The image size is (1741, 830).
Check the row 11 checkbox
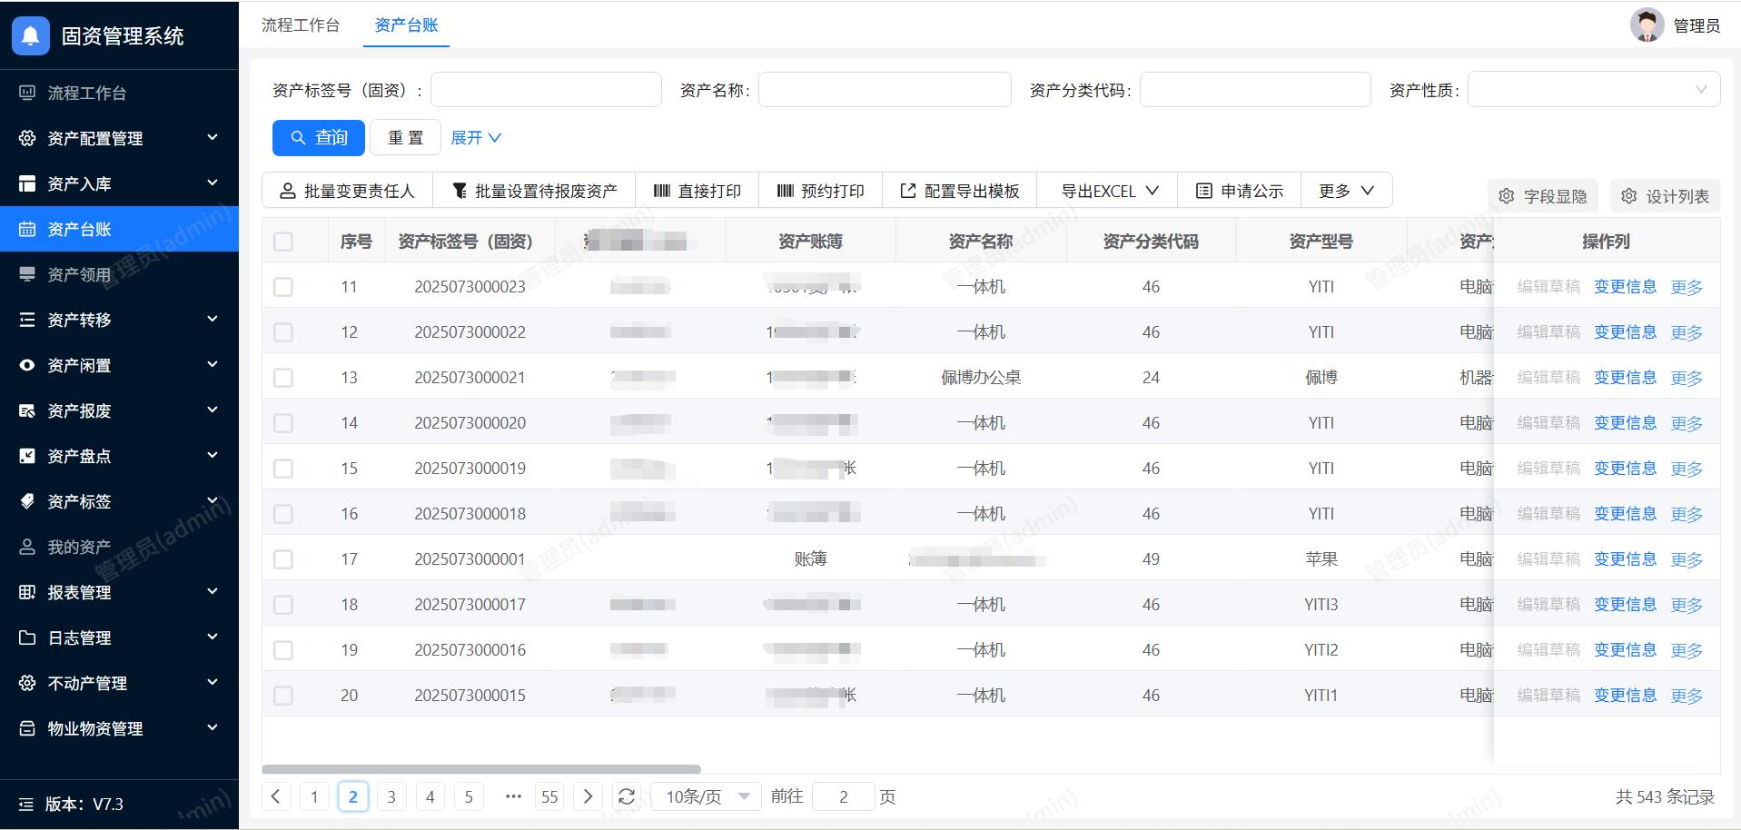283,287
